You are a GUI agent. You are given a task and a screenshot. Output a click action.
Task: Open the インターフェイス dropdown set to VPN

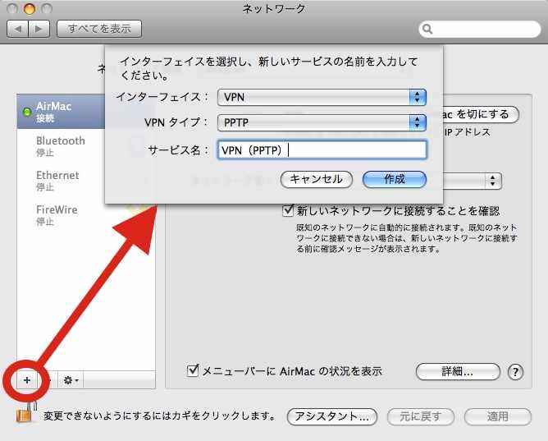point(322,97)
